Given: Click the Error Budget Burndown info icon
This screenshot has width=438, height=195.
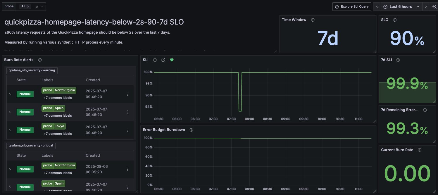Looking at the screenshot, I should click(x=191, y=130).
